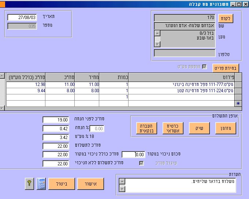Click the address box scroll down arrow
This screenshot has height=199, width=249.
click(157, 44)
